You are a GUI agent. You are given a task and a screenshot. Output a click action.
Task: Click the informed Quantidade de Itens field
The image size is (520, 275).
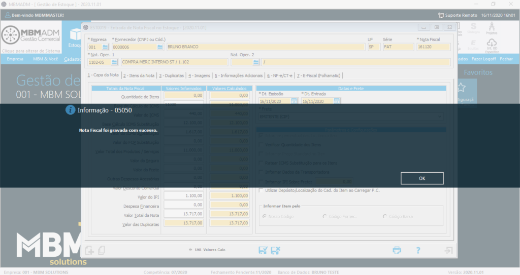(x=183, y=95)
